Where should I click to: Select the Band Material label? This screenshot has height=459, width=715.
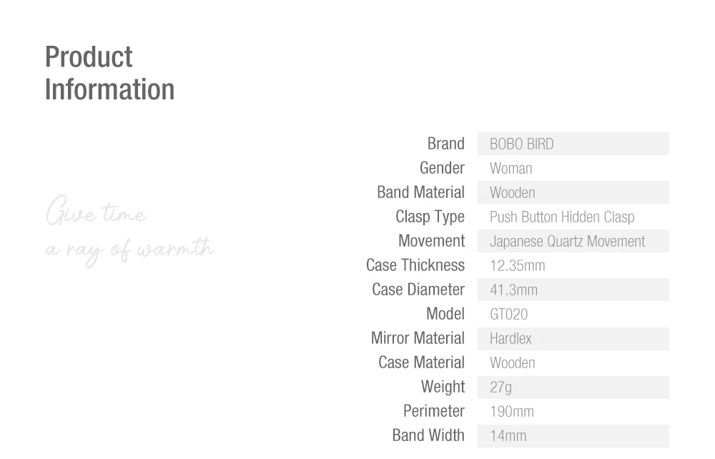[x=420, y=192]
